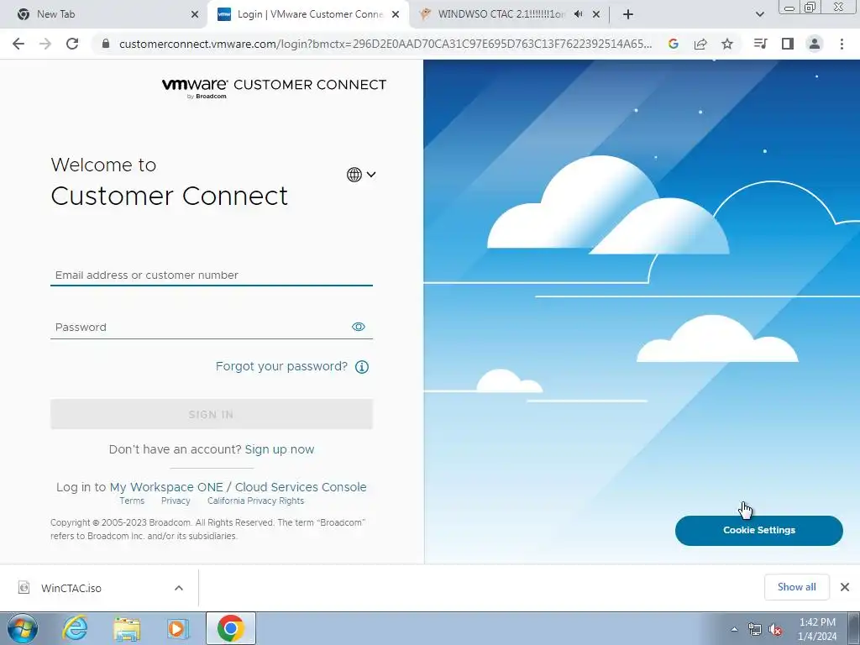Image resolution: width=860 pixels, height=645 pixels.
Task: Open the Forgot your password link
Action: 281,366
